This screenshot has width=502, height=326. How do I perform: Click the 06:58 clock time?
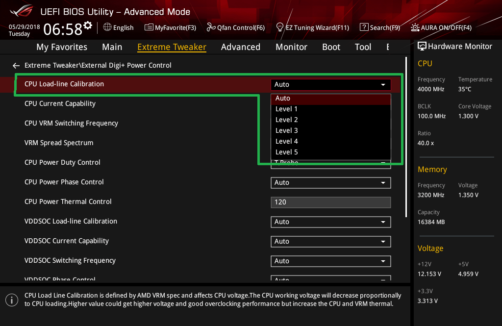pyautogui.click(x=63, y=29)
